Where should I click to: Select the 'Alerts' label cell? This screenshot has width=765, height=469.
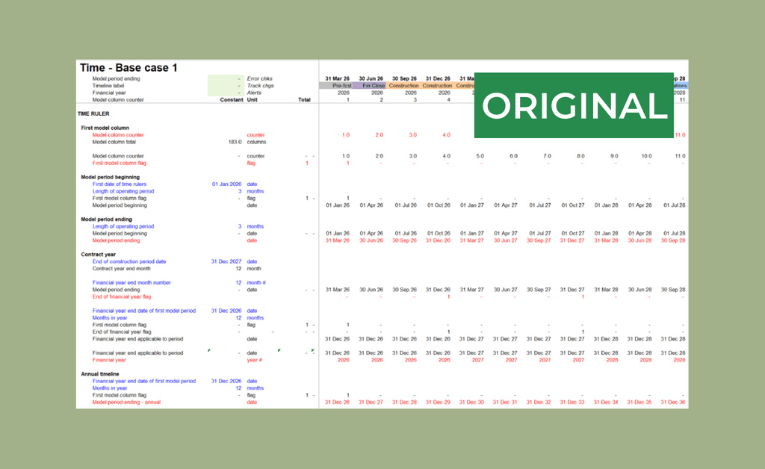(x=254, y=93)
